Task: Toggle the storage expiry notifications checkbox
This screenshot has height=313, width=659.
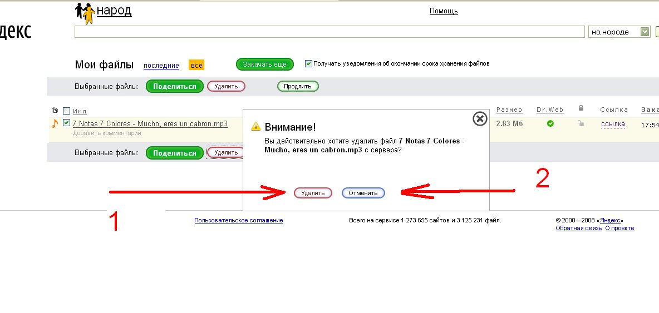Action: [x=308, y=64]
